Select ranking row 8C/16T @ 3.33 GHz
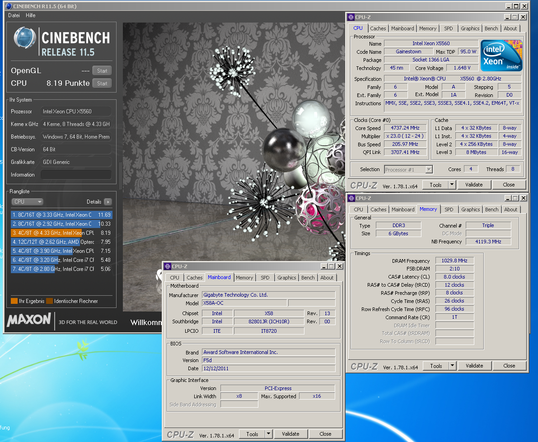538x442 pixels. point(62,214)
